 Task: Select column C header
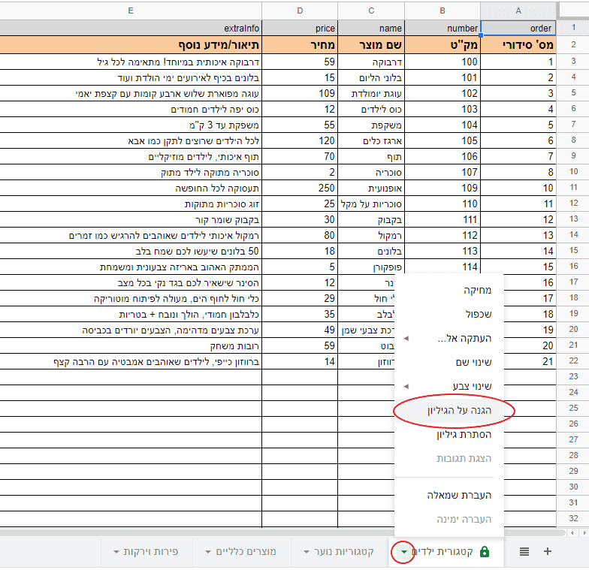[x=371, y=11]
